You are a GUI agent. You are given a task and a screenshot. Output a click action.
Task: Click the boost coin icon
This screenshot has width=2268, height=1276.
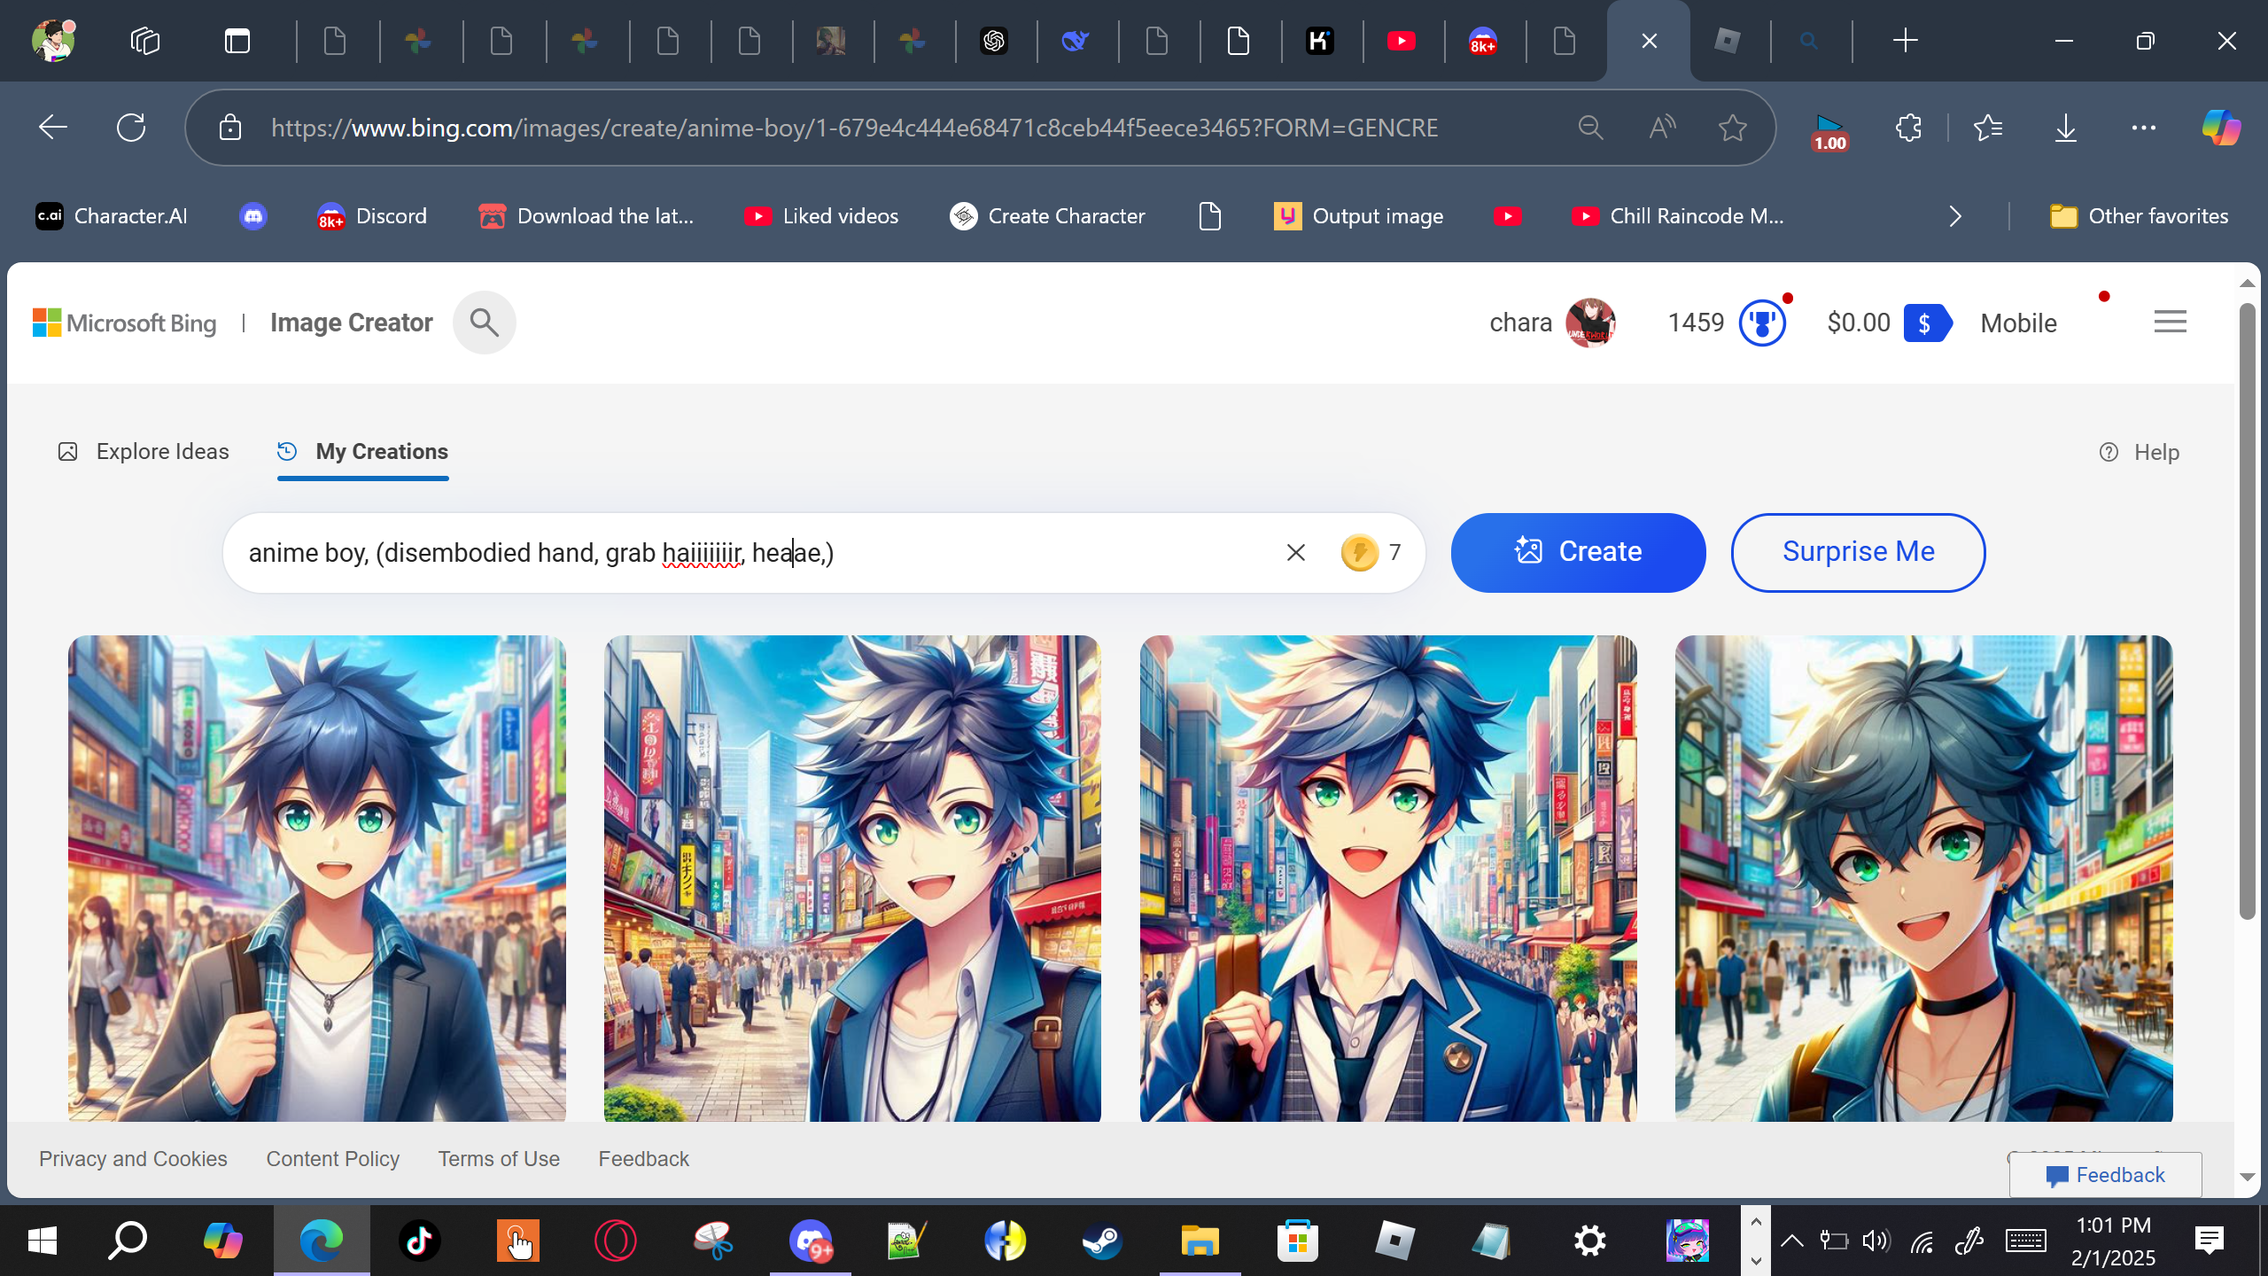1359,553
